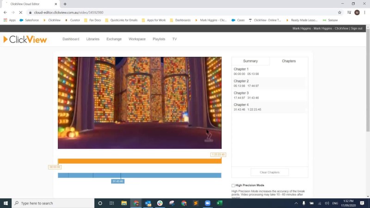Open Outlook from the taskbar

[x=148, y=203]
